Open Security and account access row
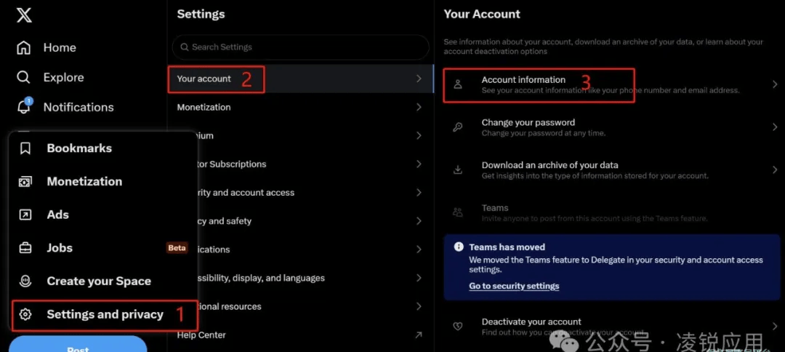 [x=300, y=192]
